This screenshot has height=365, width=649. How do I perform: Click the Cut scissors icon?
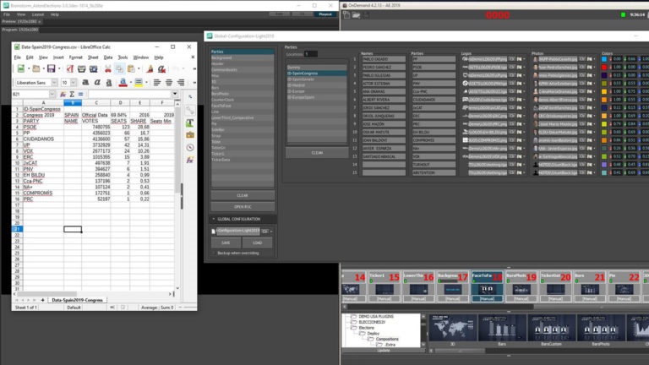tap(107, 68)
